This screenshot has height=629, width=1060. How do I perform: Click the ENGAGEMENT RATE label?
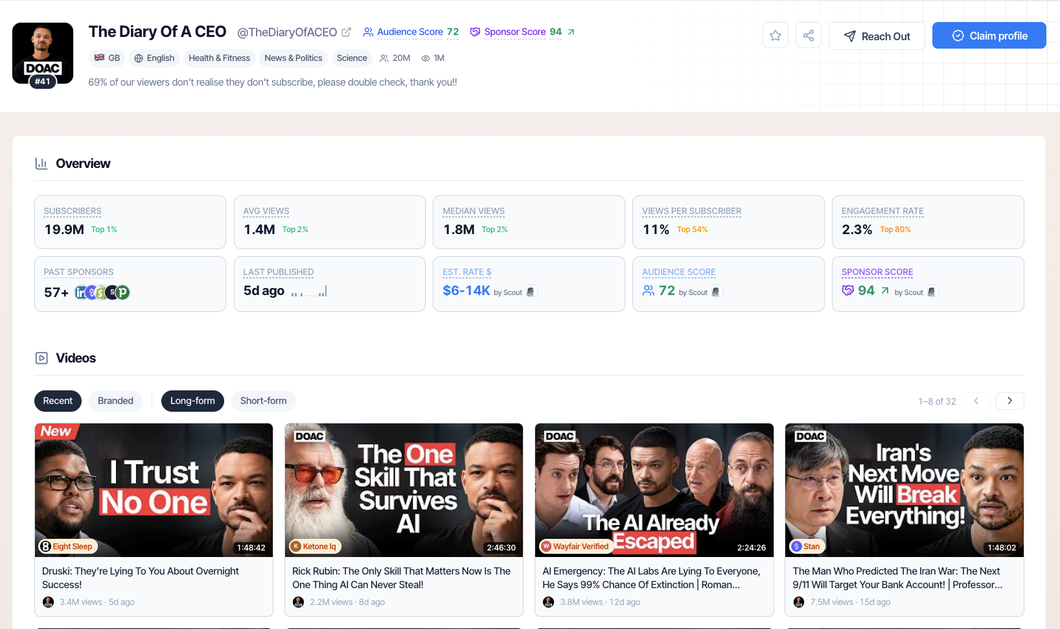point(882,211)
